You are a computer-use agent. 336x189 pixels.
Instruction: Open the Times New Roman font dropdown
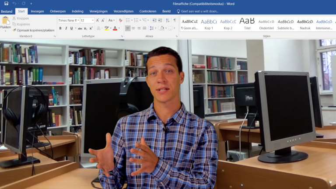pos(69,20)
